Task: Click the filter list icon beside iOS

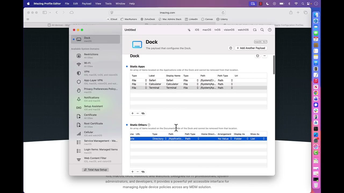Action: tap(189, 30)
